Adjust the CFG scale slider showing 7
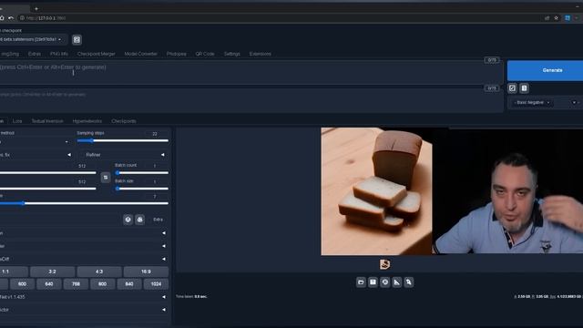The width and height of the screenshot is (583, 328). tap(84, 203)
